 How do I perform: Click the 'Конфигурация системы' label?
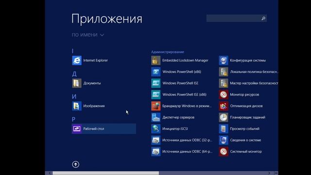(248, 60)
